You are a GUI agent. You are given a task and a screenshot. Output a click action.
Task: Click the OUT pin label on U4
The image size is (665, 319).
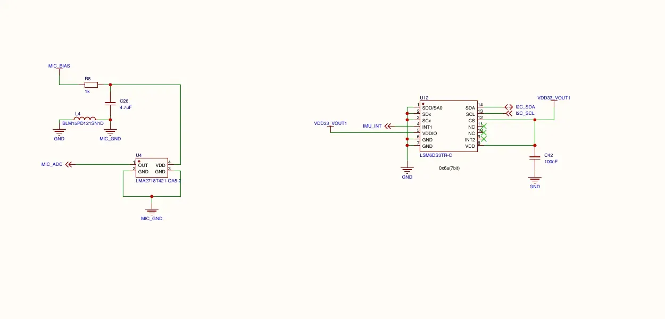(143, 165)
